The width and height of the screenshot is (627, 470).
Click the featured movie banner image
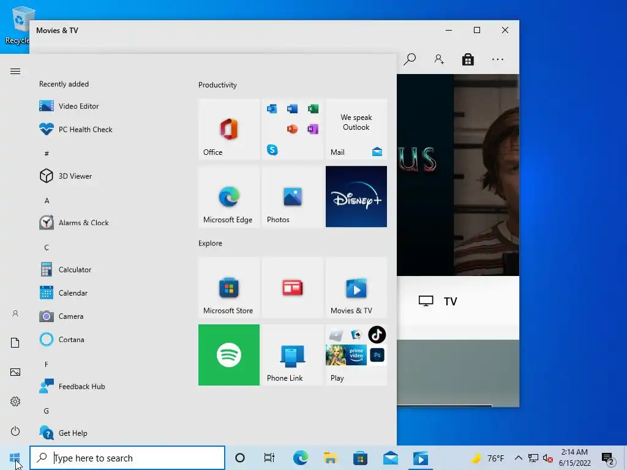458,175
